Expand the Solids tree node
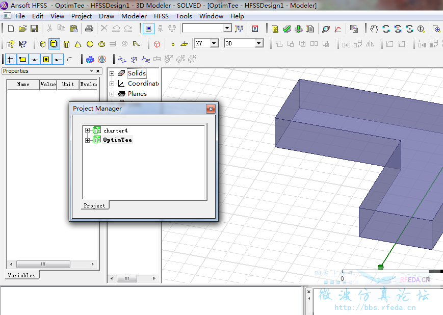 pyautogui.click(x=112, y=73)
